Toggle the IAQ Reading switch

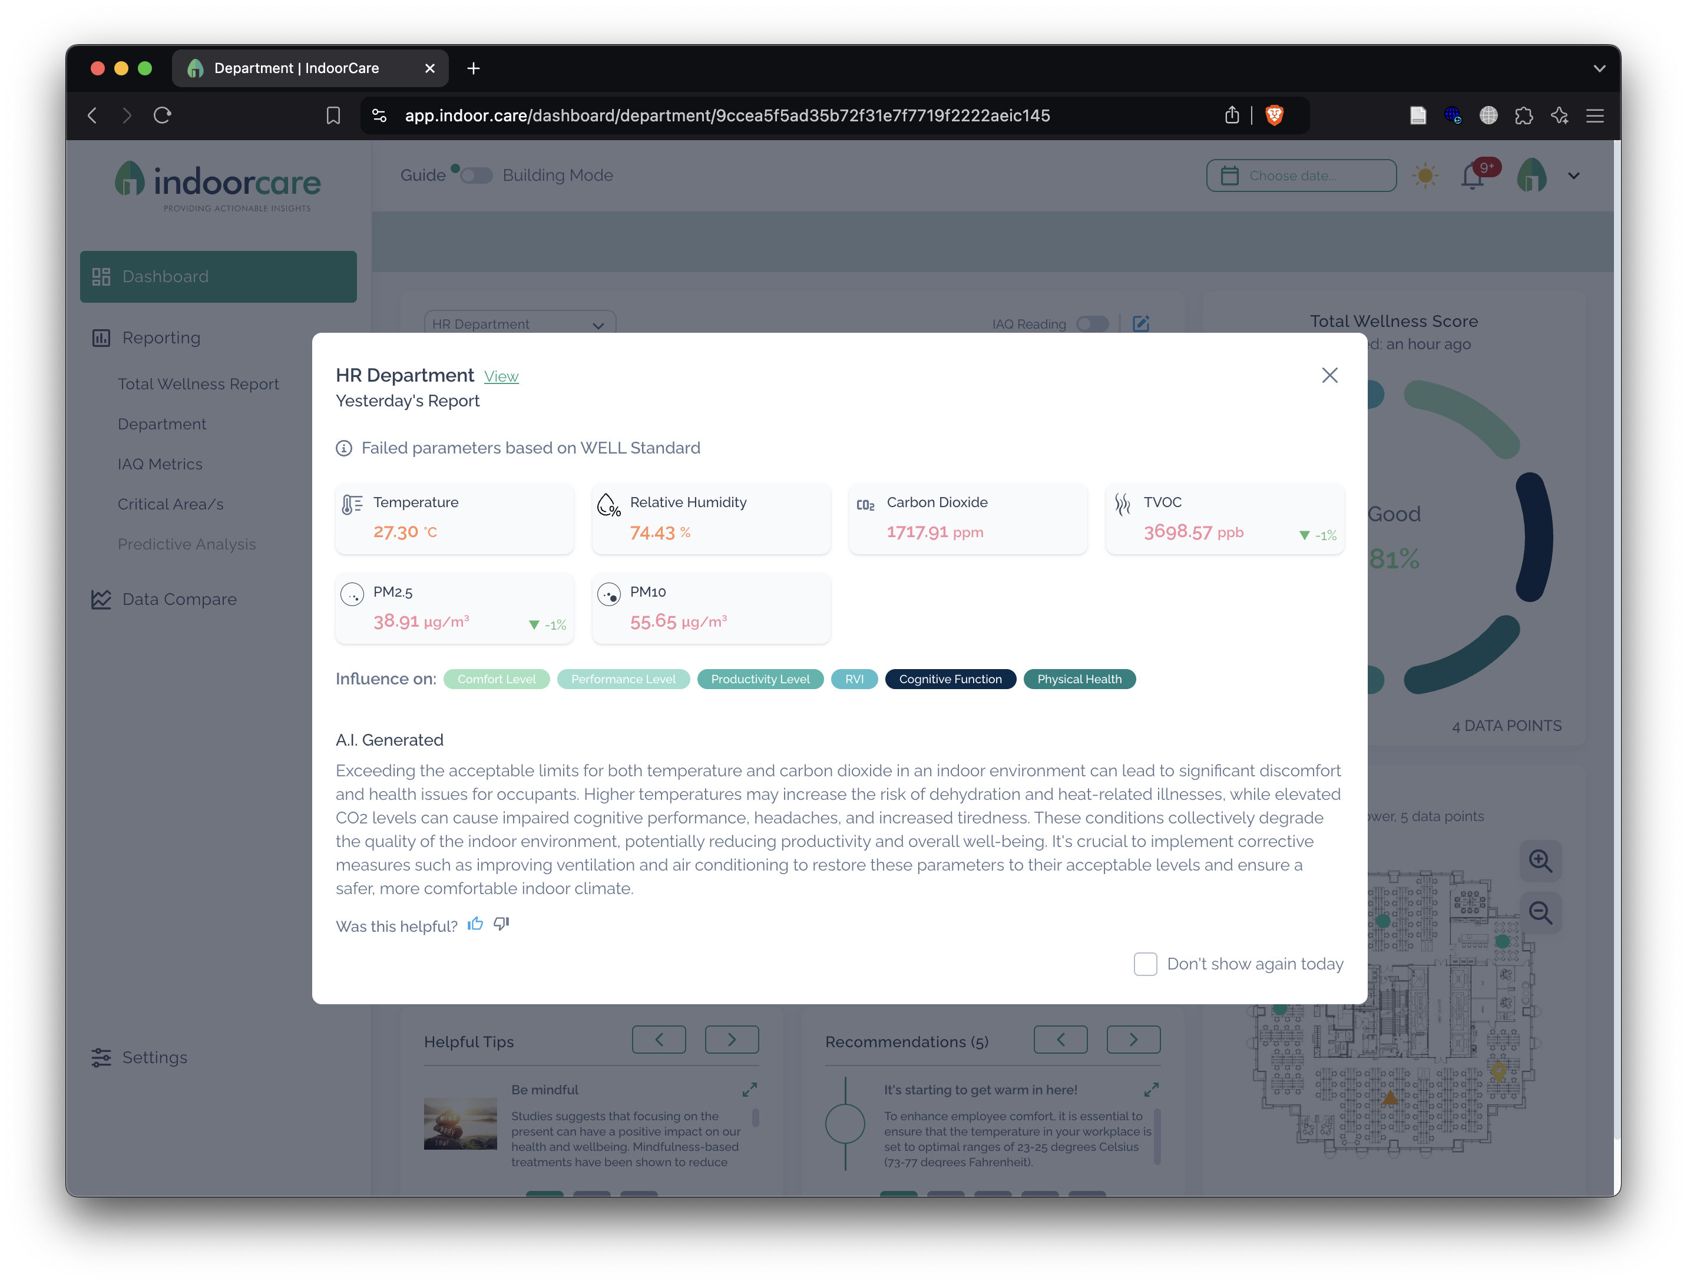(1091, 324)
